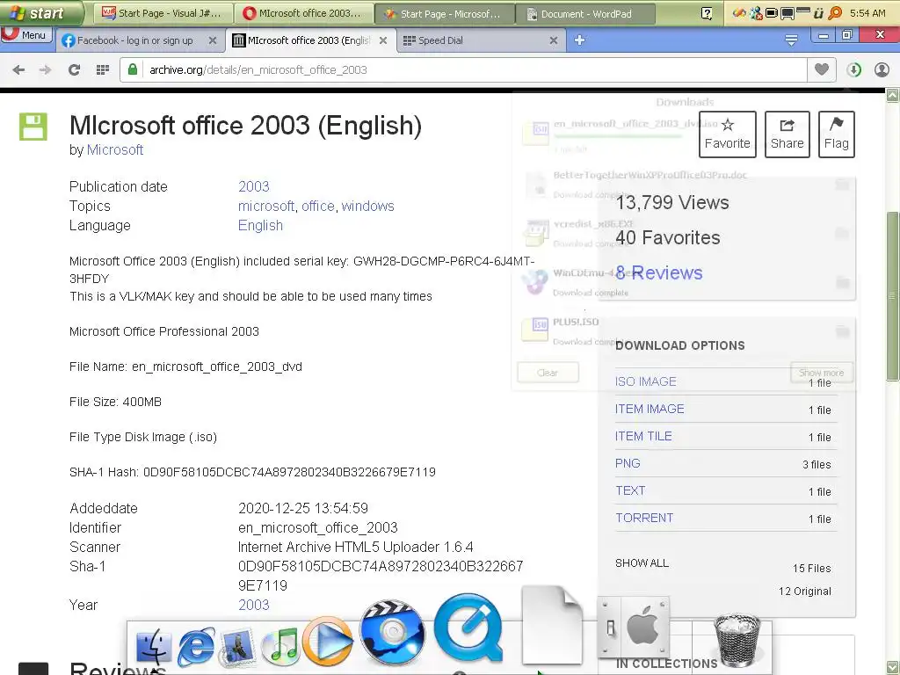
Task: Close the Speed Dial tab
Action: pos(554,40)
